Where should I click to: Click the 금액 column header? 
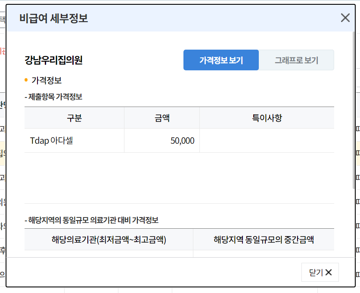[x=161, y=117]
